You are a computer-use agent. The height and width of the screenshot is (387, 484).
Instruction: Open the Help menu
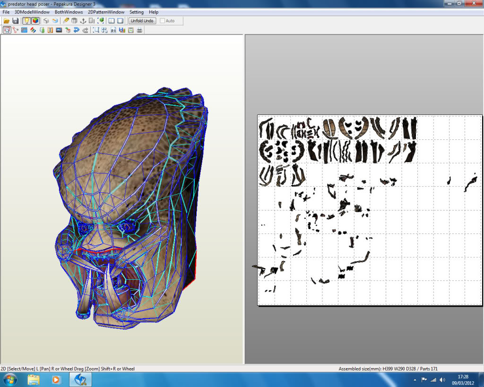(x=154, y=12)
